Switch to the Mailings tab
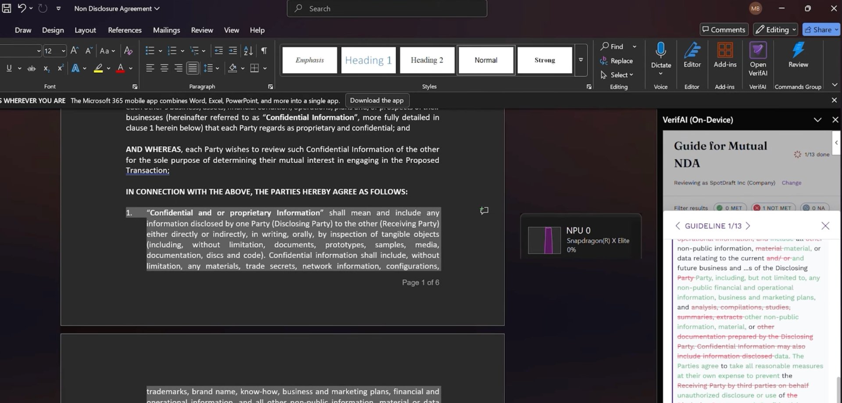The image size is (842, 403). pyautogui.click(x=166, y=30)
